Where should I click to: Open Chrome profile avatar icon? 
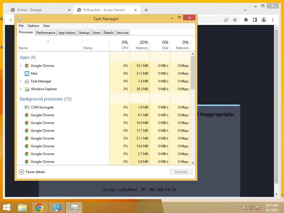coord(264,20)
